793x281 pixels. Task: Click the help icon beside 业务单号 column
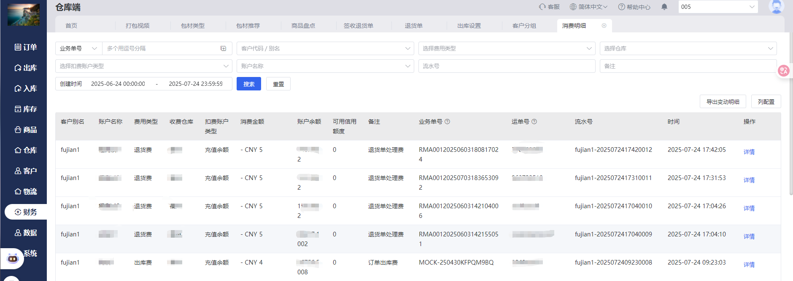click(x=448, y=122)
